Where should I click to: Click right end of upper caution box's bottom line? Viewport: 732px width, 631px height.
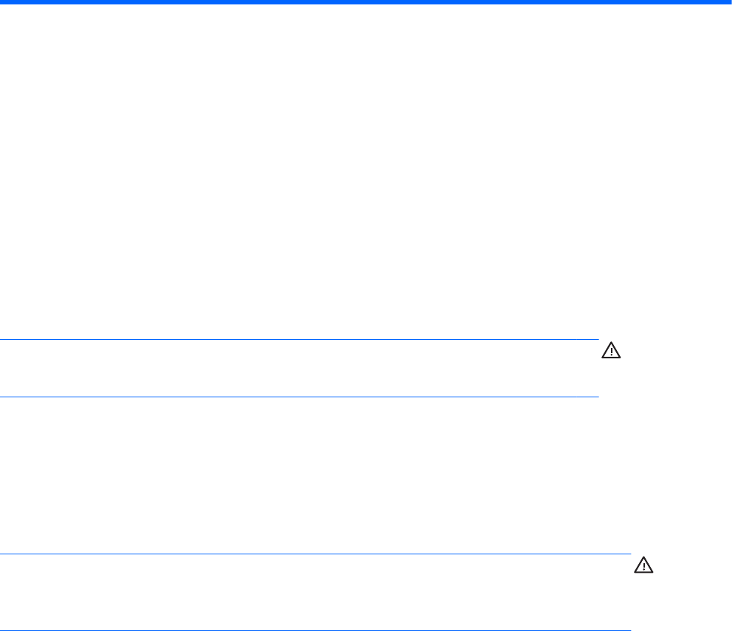(x=596, y=397)
